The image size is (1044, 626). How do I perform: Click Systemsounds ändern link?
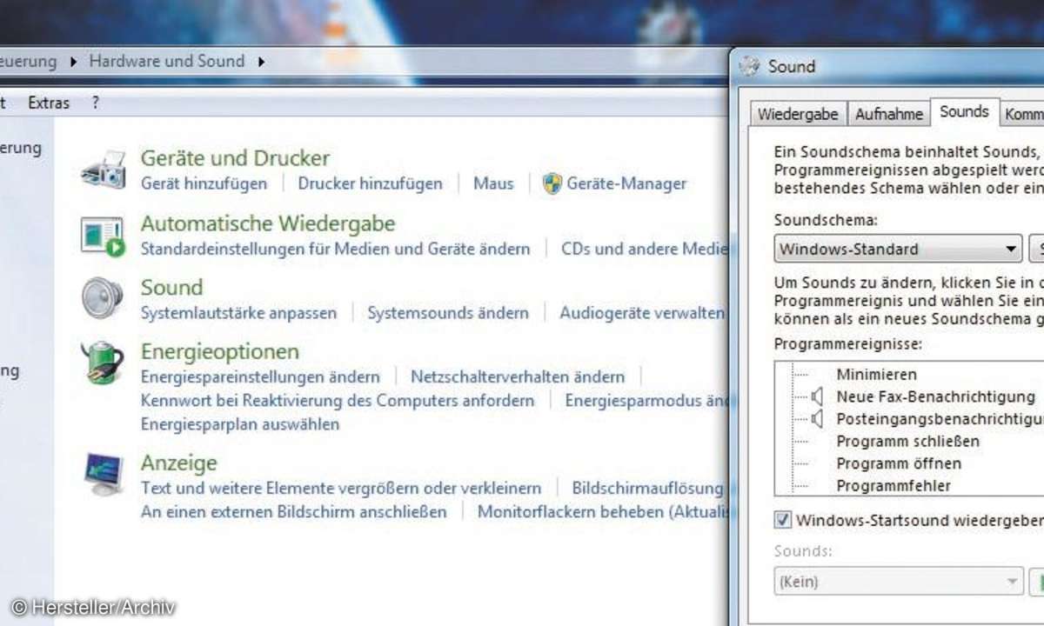tap(447, 313)
